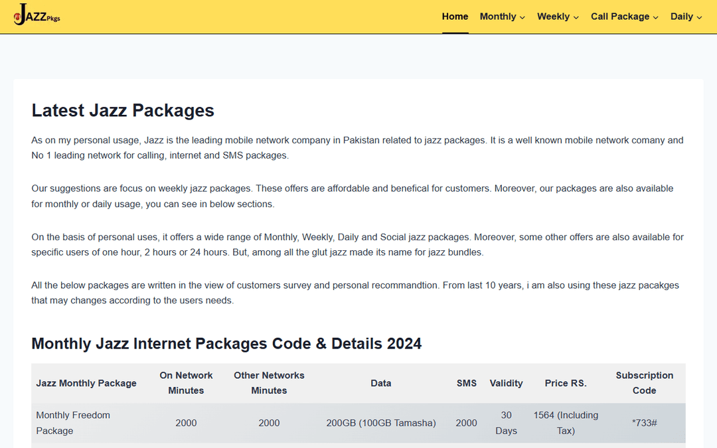Click the Subscription Code column header
Image resolution: width=717 pixels, height=448 pixels.
pyautogui.click(x=644, y=383)
